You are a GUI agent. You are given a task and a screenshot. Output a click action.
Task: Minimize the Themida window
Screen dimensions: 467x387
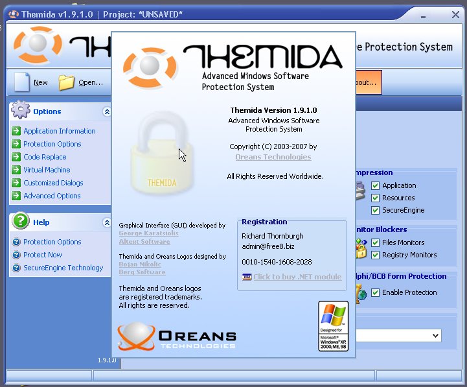click(x=423, y=17)
